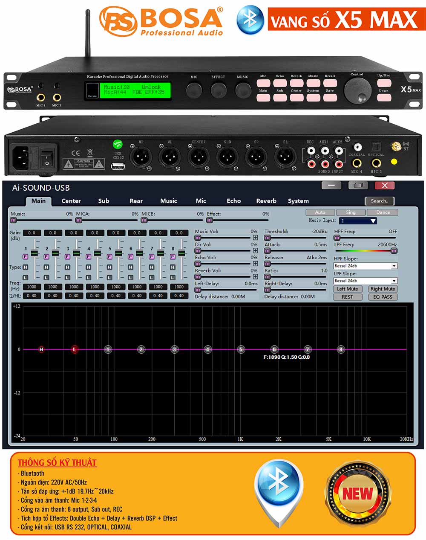Expand the plus box beside Reverb Vol

pos(255,276)
